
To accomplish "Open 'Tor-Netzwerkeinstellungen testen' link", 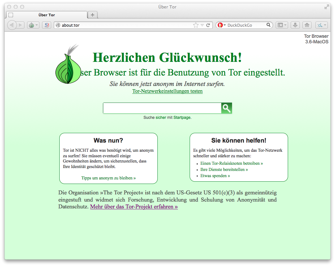I will click(x=167, y=91).
